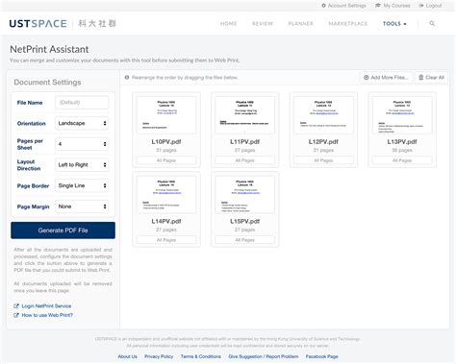
Task: Click the Logout arrow icon
Action: (x=421, y=6)
